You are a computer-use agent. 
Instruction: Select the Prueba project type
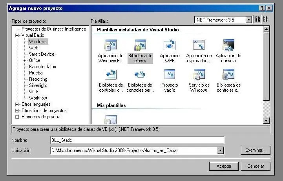point(36,73)
